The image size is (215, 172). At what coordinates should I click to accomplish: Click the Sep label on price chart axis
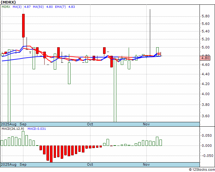23,124
